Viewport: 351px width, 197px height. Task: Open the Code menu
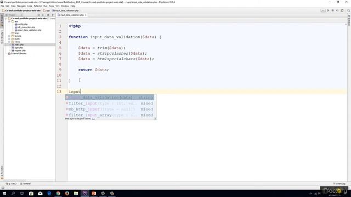(x=30, y=6)
